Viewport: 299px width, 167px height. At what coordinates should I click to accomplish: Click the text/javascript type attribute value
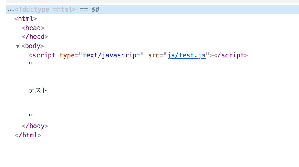pos(111,55)
